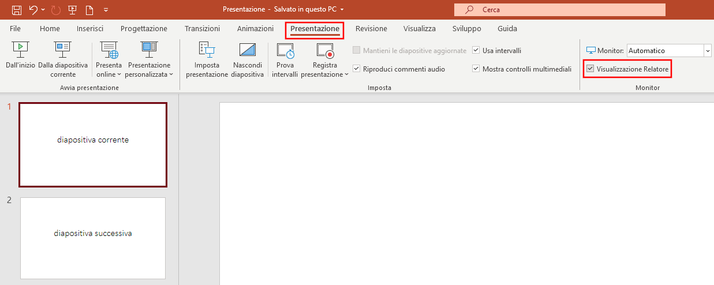Viewport: 714px width, 285px height.
Task: Select slide thumbnail 'diapositiva corrente'
Action: coord(93,145)
